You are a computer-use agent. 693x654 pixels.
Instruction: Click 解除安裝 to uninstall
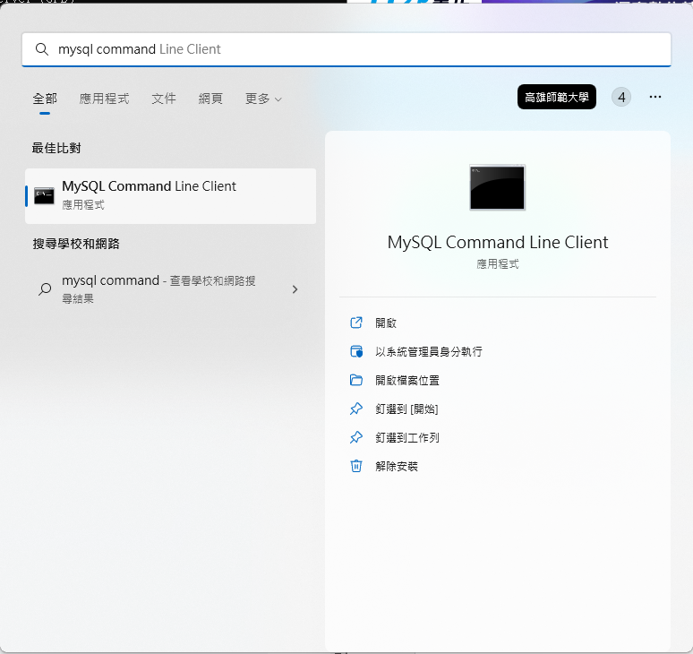397,466
